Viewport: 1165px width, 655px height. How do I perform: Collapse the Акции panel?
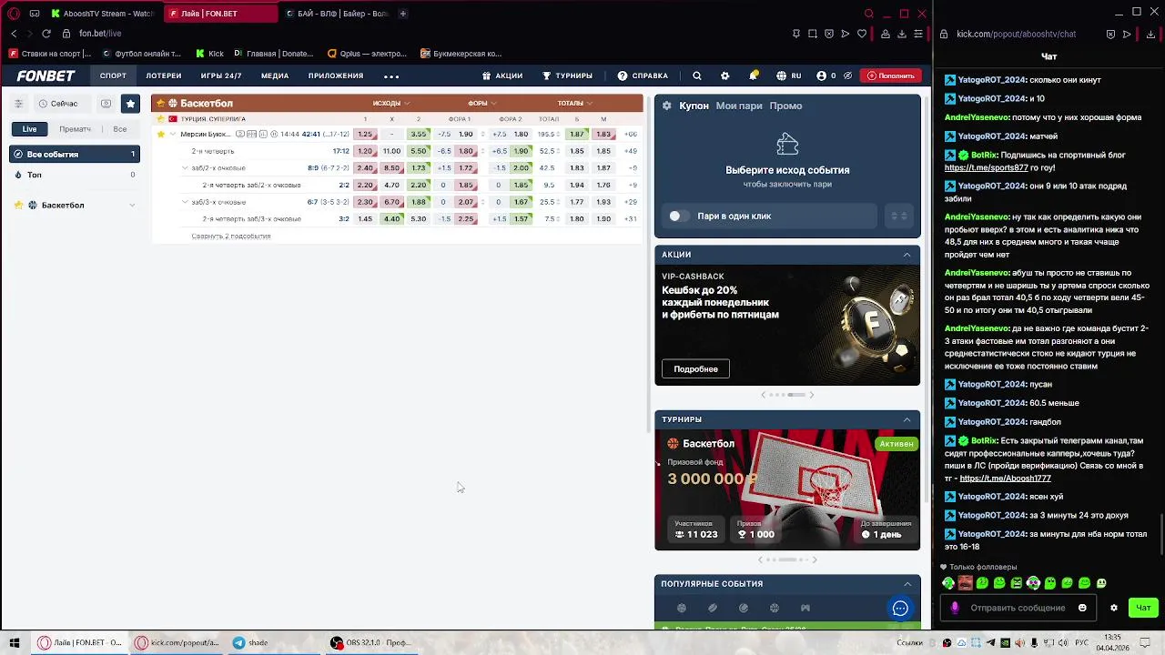907,255
